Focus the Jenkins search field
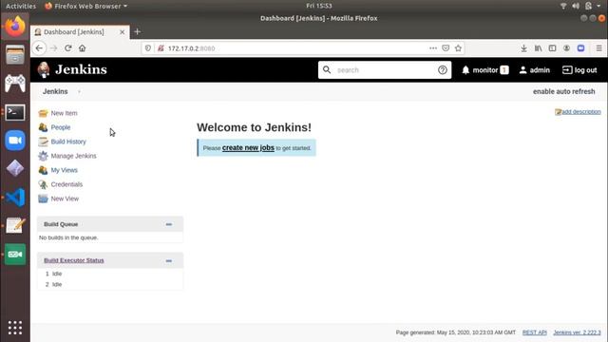The height and width of the screenshot is (342, 608). 384,70
